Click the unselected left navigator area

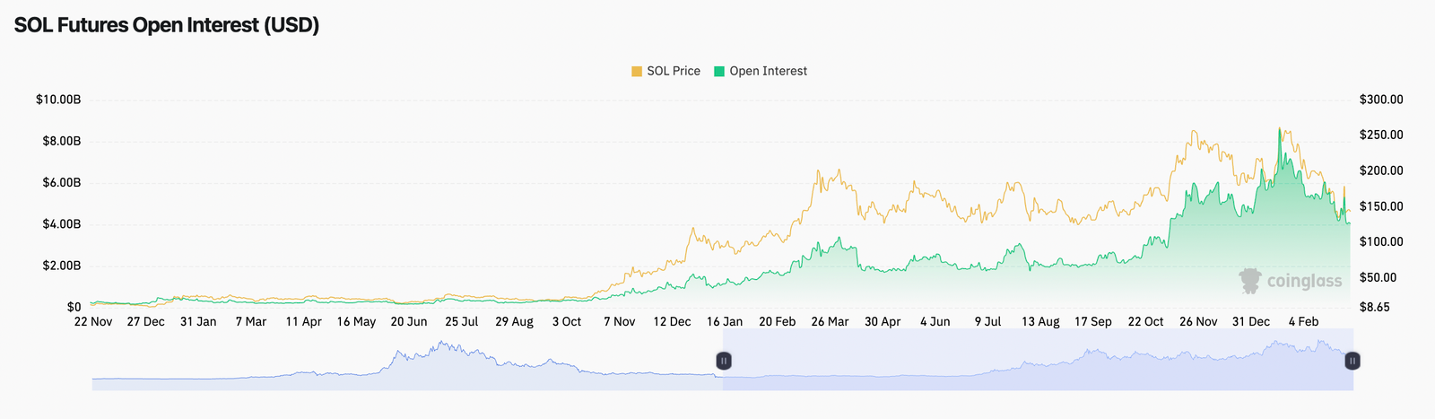click(x=404, y=368)
